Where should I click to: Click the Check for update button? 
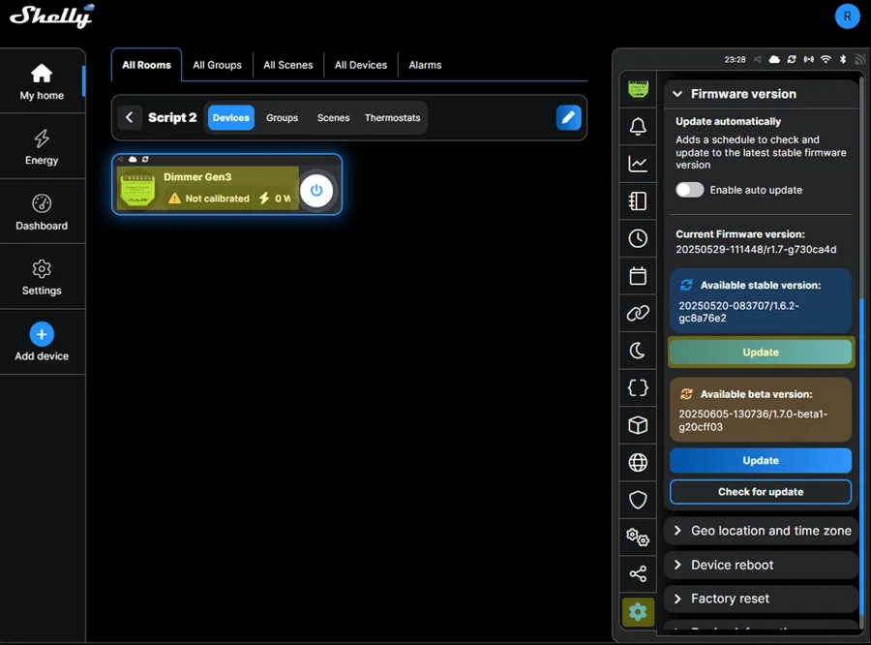click(x=761, y=492)
